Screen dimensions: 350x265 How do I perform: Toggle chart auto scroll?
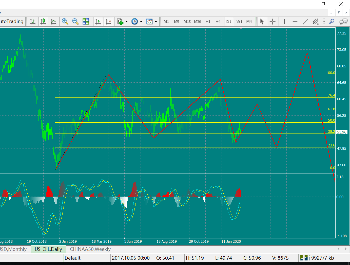98,22
